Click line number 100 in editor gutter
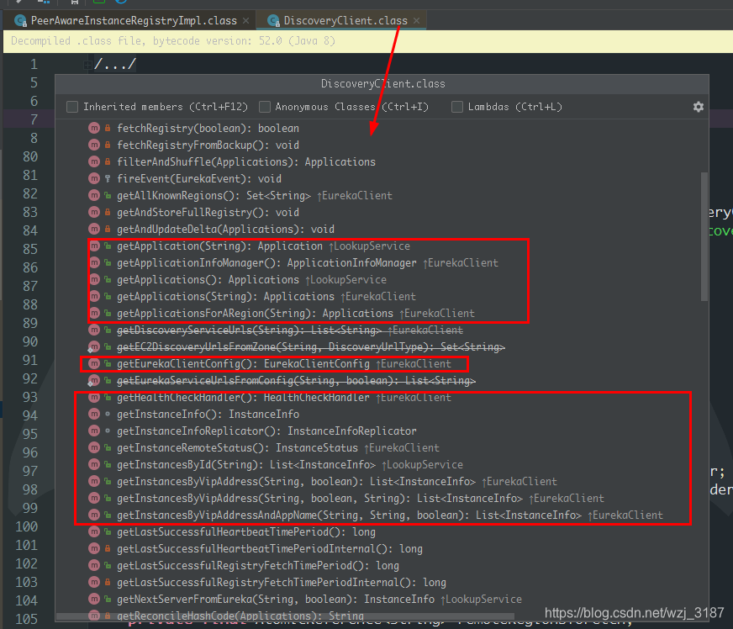The width and height of the screenshot is (733, 629). (27, 526)
